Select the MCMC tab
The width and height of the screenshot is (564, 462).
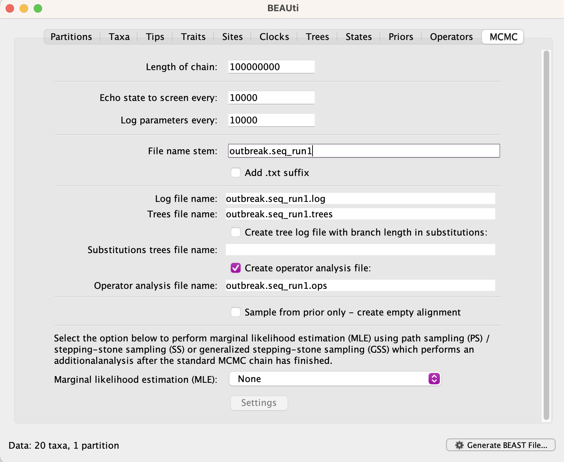tap(503, 37)
